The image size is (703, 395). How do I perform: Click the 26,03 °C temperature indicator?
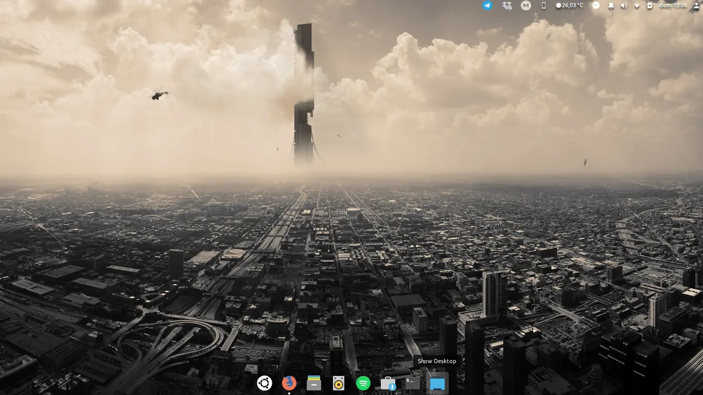[x=570, y=6]
